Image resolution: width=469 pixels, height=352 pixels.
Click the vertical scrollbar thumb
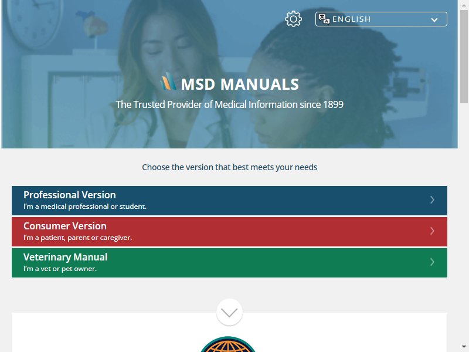(x=464, y=56)
